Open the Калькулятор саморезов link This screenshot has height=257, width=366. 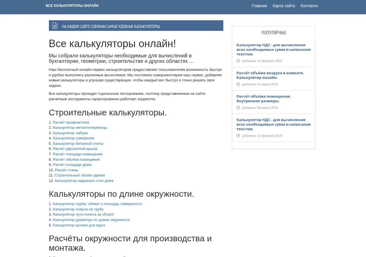[73, 138]
